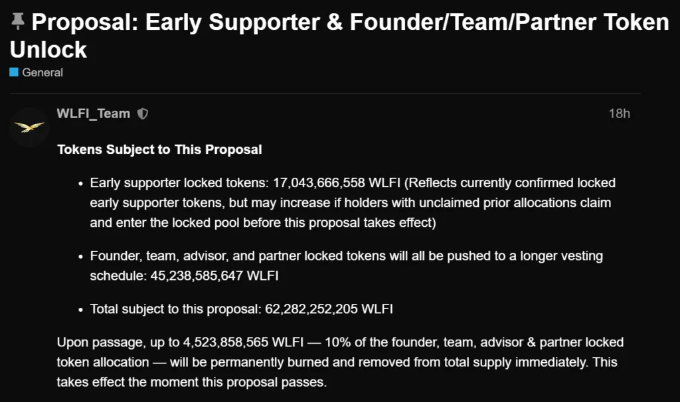Click the pin icon beside the proposal title
The height and width of the screenshot is (402, 680).
point(19,21)
